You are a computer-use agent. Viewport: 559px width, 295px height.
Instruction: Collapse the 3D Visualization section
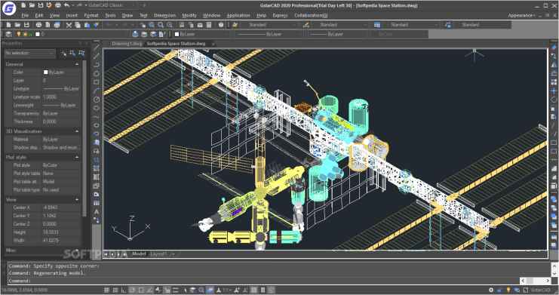click(77, 131)
